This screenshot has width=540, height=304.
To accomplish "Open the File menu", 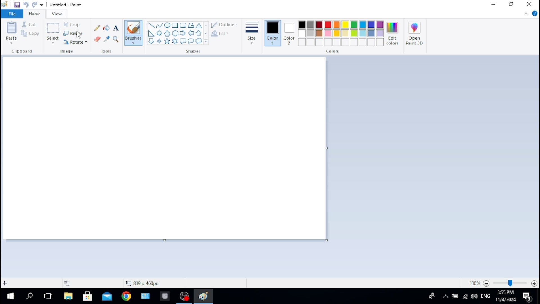I will click(12, 14).
